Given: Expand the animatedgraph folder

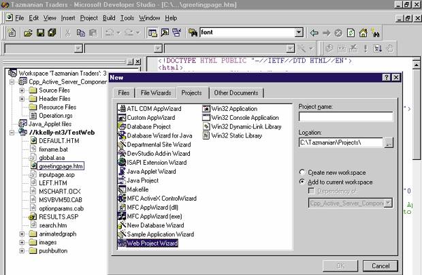Looking at the screenshot, I should 22,234.
